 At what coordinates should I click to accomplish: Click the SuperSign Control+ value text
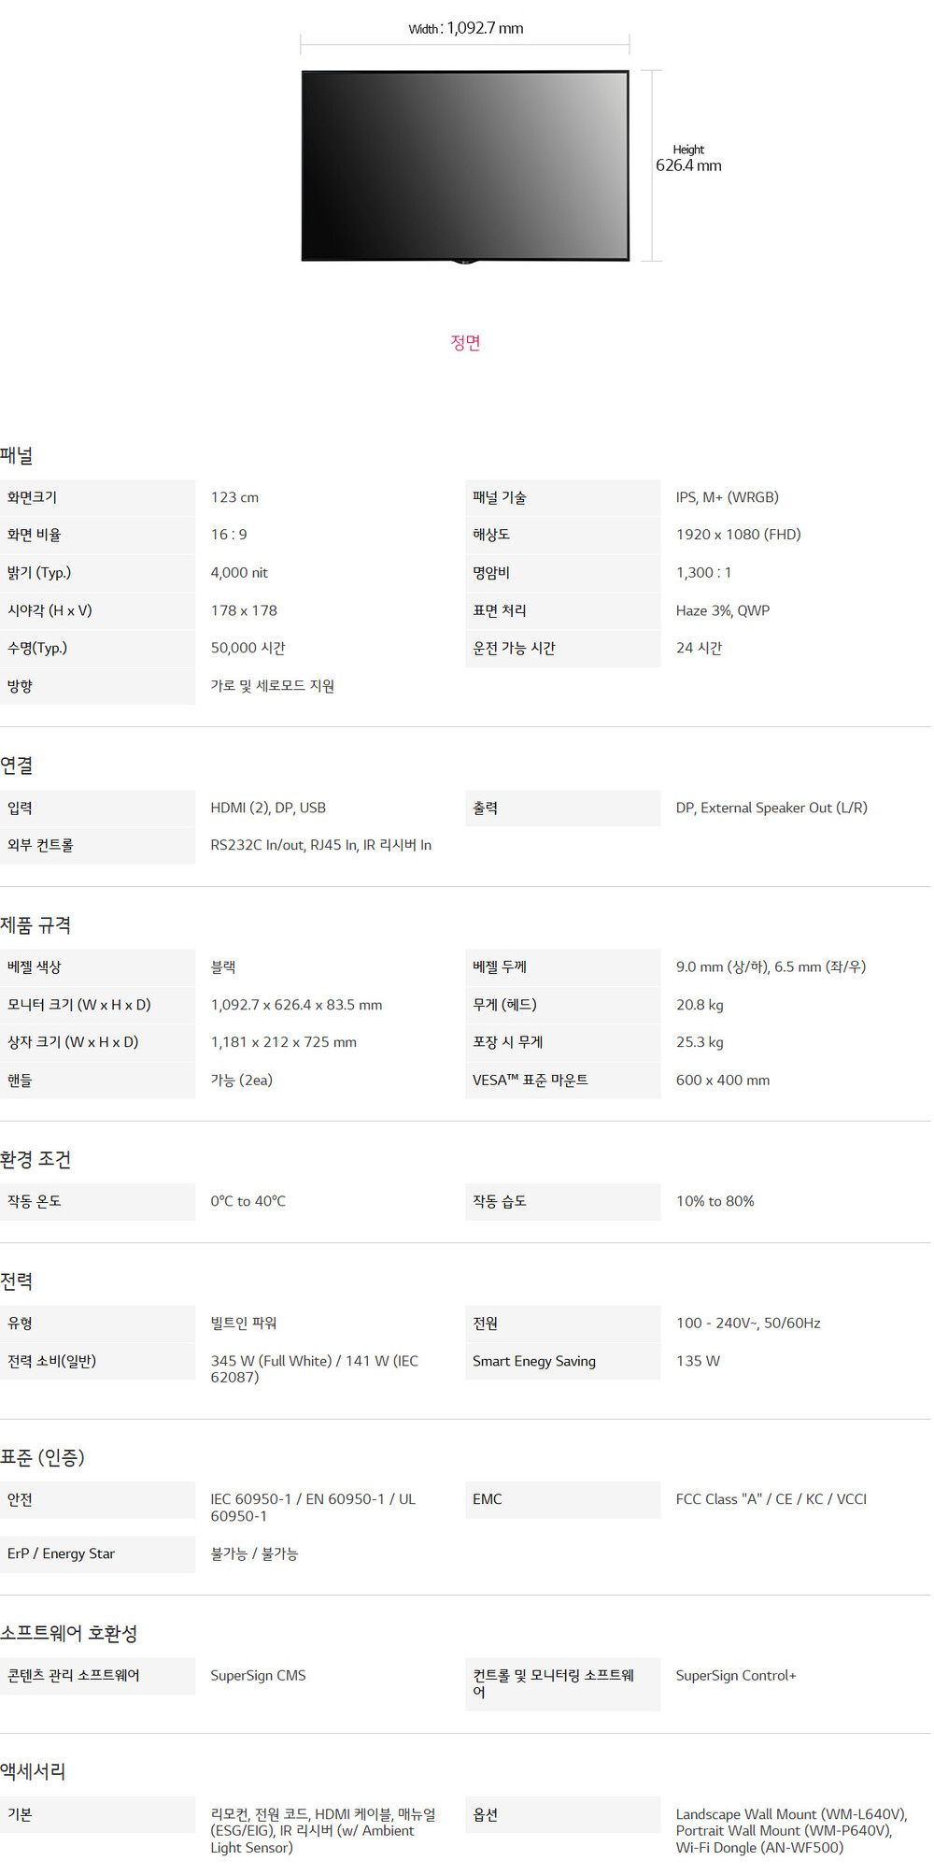point(736,1676)
